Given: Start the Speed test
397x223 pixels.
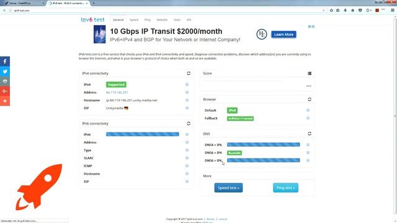Looking at the screenshot, I should pos(228,188).
